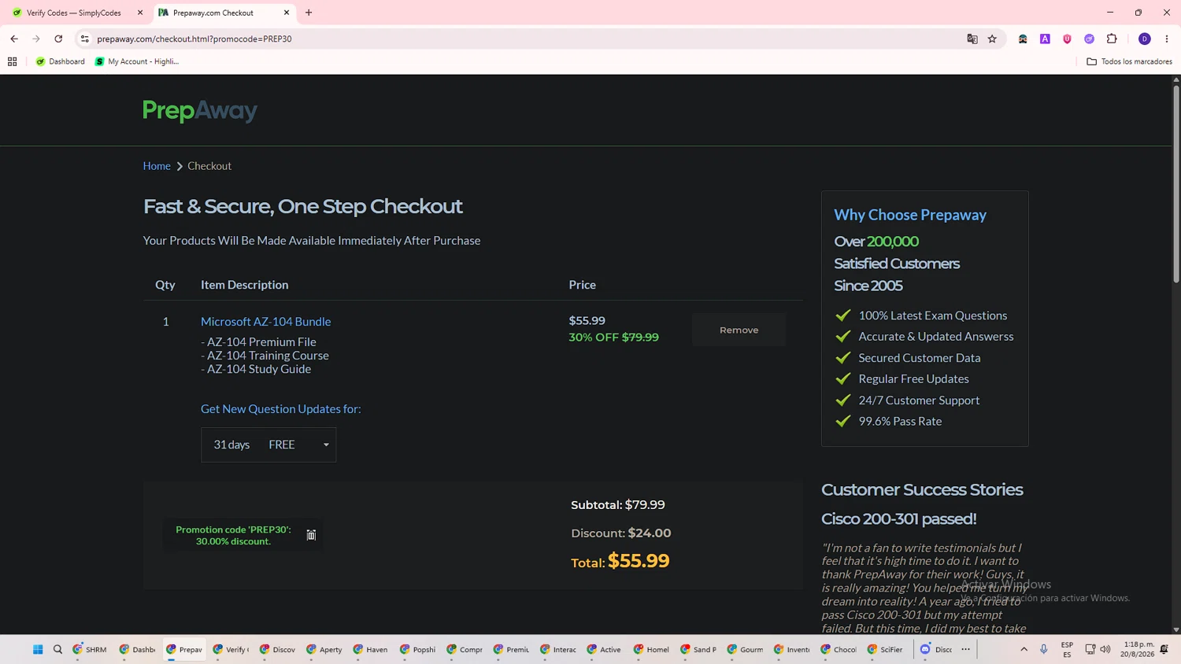
Task: Click the AZ-104 Training Course line
Action: click(265, 356)
